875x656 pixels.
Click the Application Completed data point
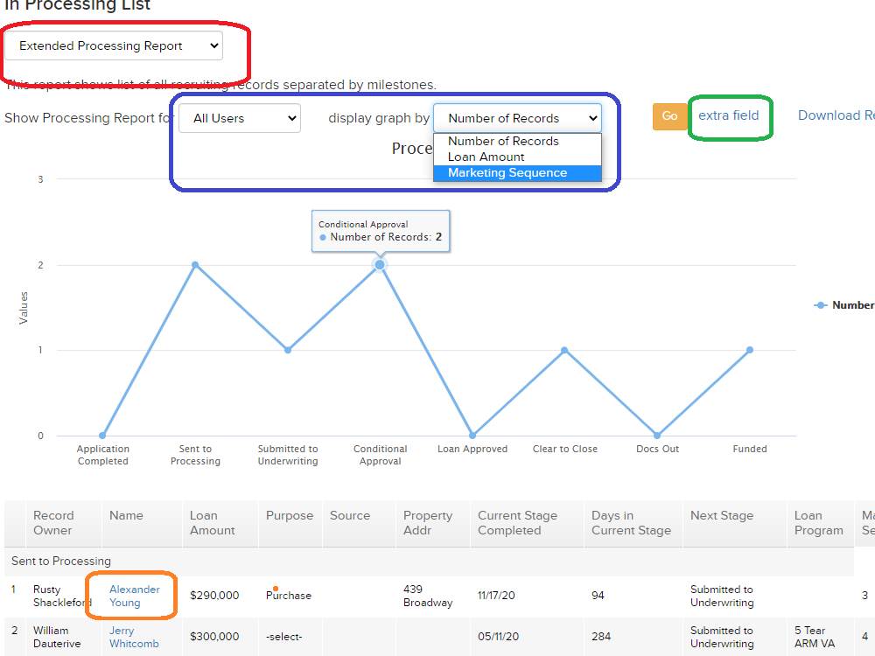[102, 436]
